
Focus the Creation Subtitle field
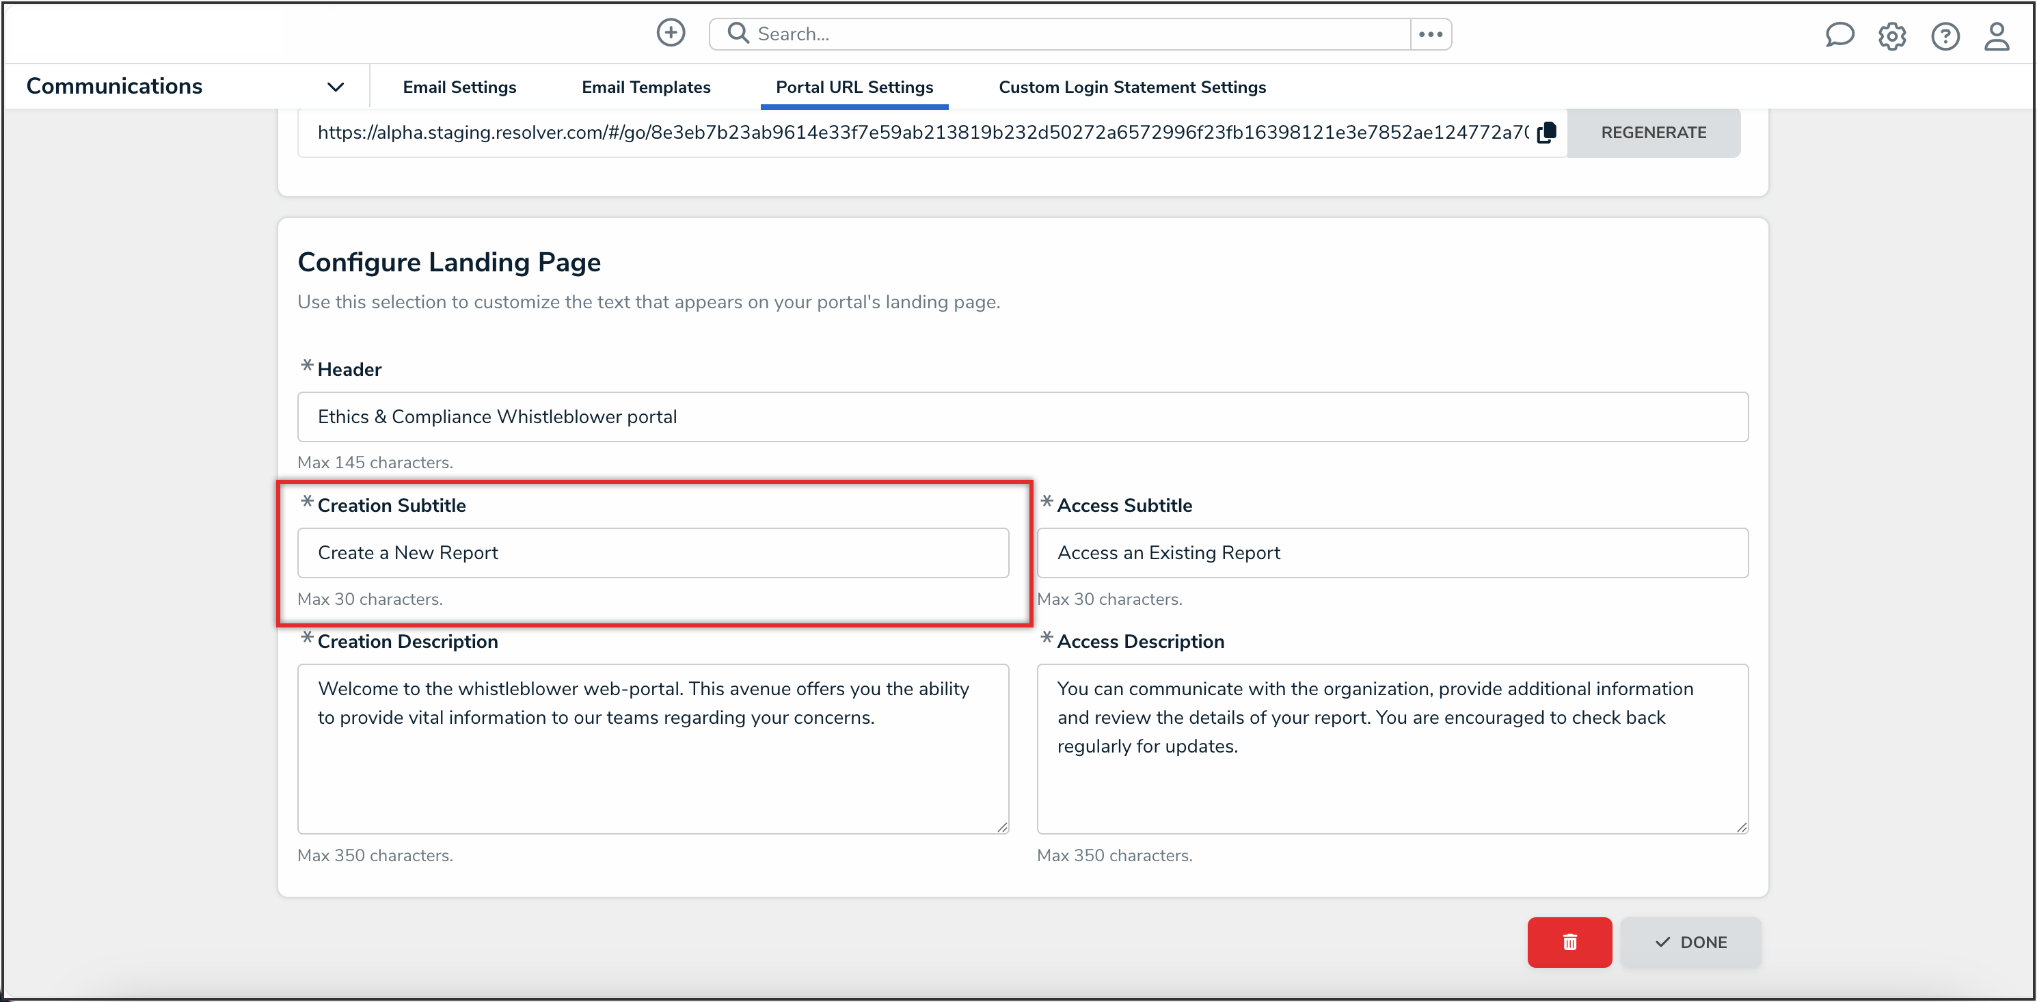click(652, 553)
